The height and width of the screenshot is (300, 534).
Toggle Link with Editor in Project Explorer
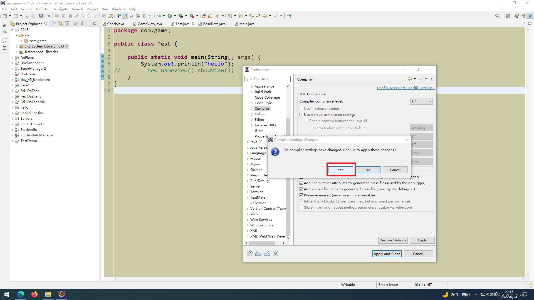tap(60, 24)
